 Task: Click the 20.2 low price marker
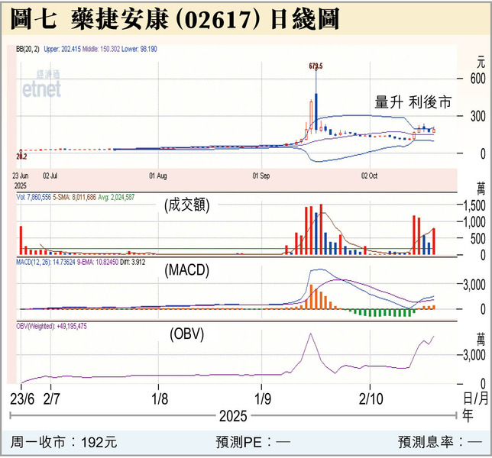[x=22, y=156]
